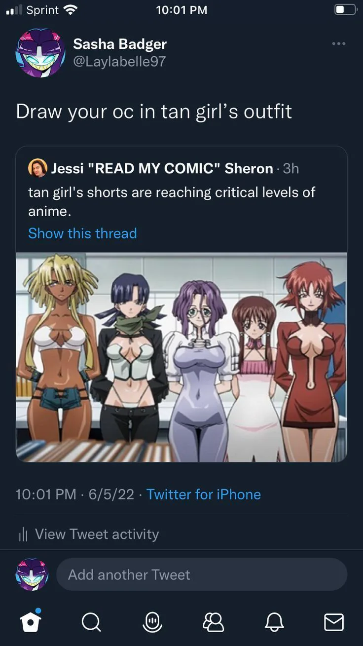This screenshot has width=363, height=646.
Task: Open Communities people icon tab
Action: pyautogui.click(x=213, y=622)
